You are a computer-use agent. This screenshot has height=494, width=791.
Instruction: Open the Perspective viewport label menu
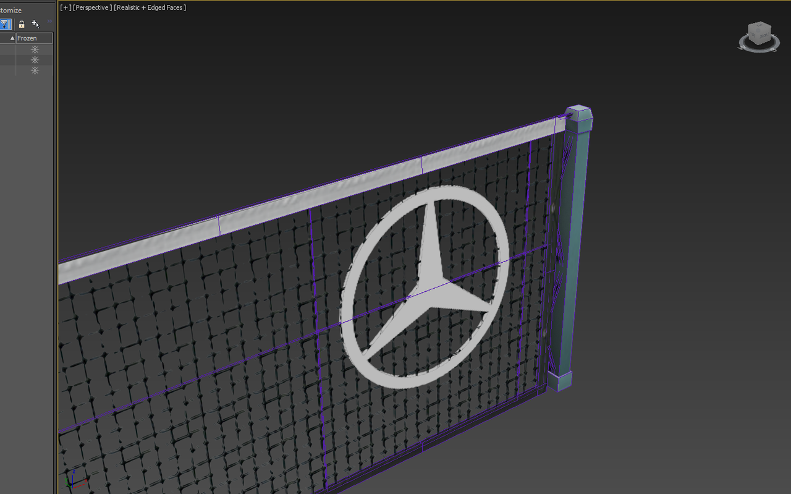[92, 7]
